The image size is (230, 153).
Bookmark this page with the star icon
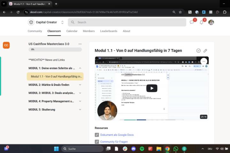pyautogui.click(x=180, y=12)
